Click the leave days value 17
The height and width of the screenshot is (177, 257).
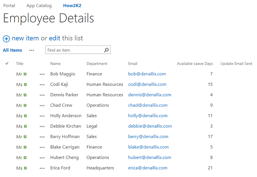point(210,137)
